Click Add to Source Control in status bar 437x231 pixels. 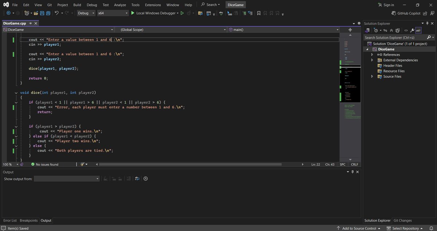(359, 228)
